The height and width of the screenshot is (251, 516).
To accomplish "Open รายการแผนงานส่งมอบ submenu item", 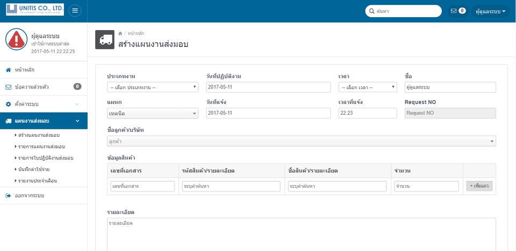I will point(42,146).
